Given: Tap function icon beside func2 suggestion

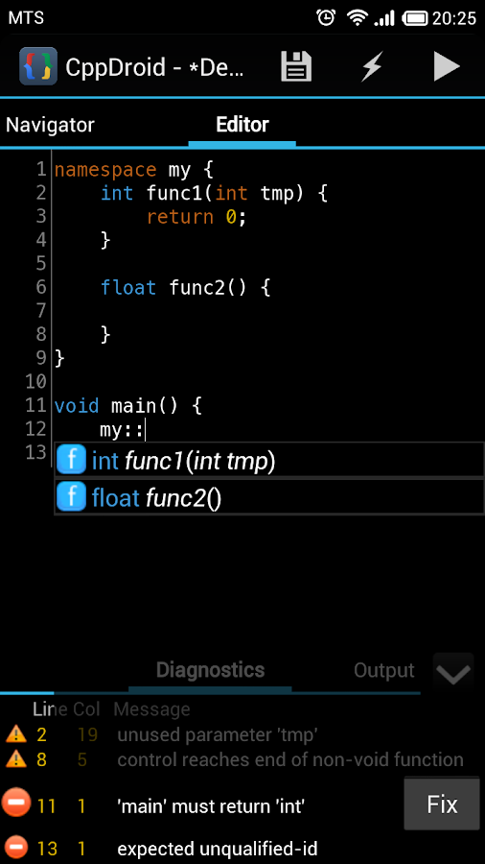Looking at the screenshot, I should [72, 497].
